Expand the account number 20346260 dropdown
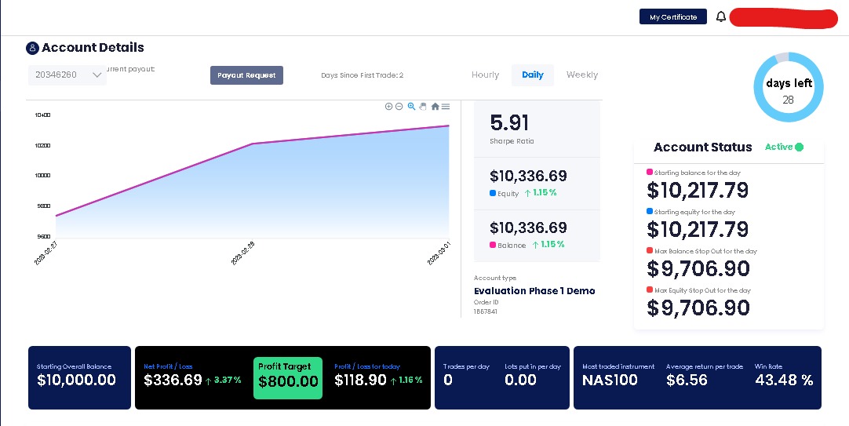 (67, 75)
